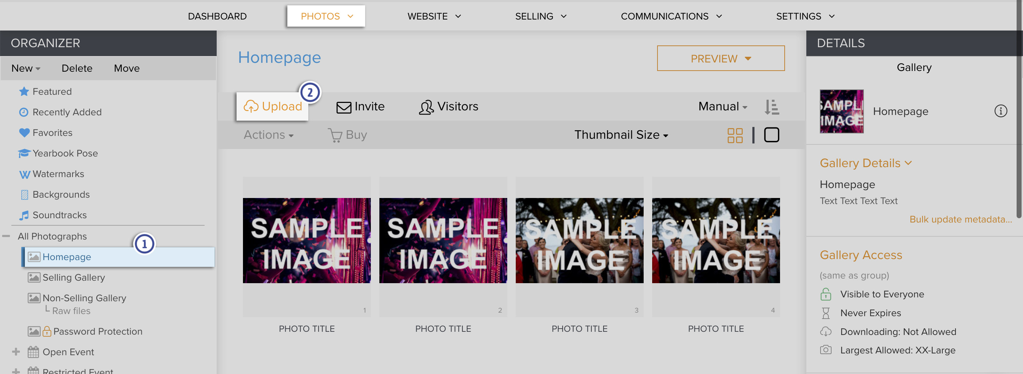The height and width of the screenshot is (374, 1023).
Task: Open the SELLING menu
Action: 541,16
